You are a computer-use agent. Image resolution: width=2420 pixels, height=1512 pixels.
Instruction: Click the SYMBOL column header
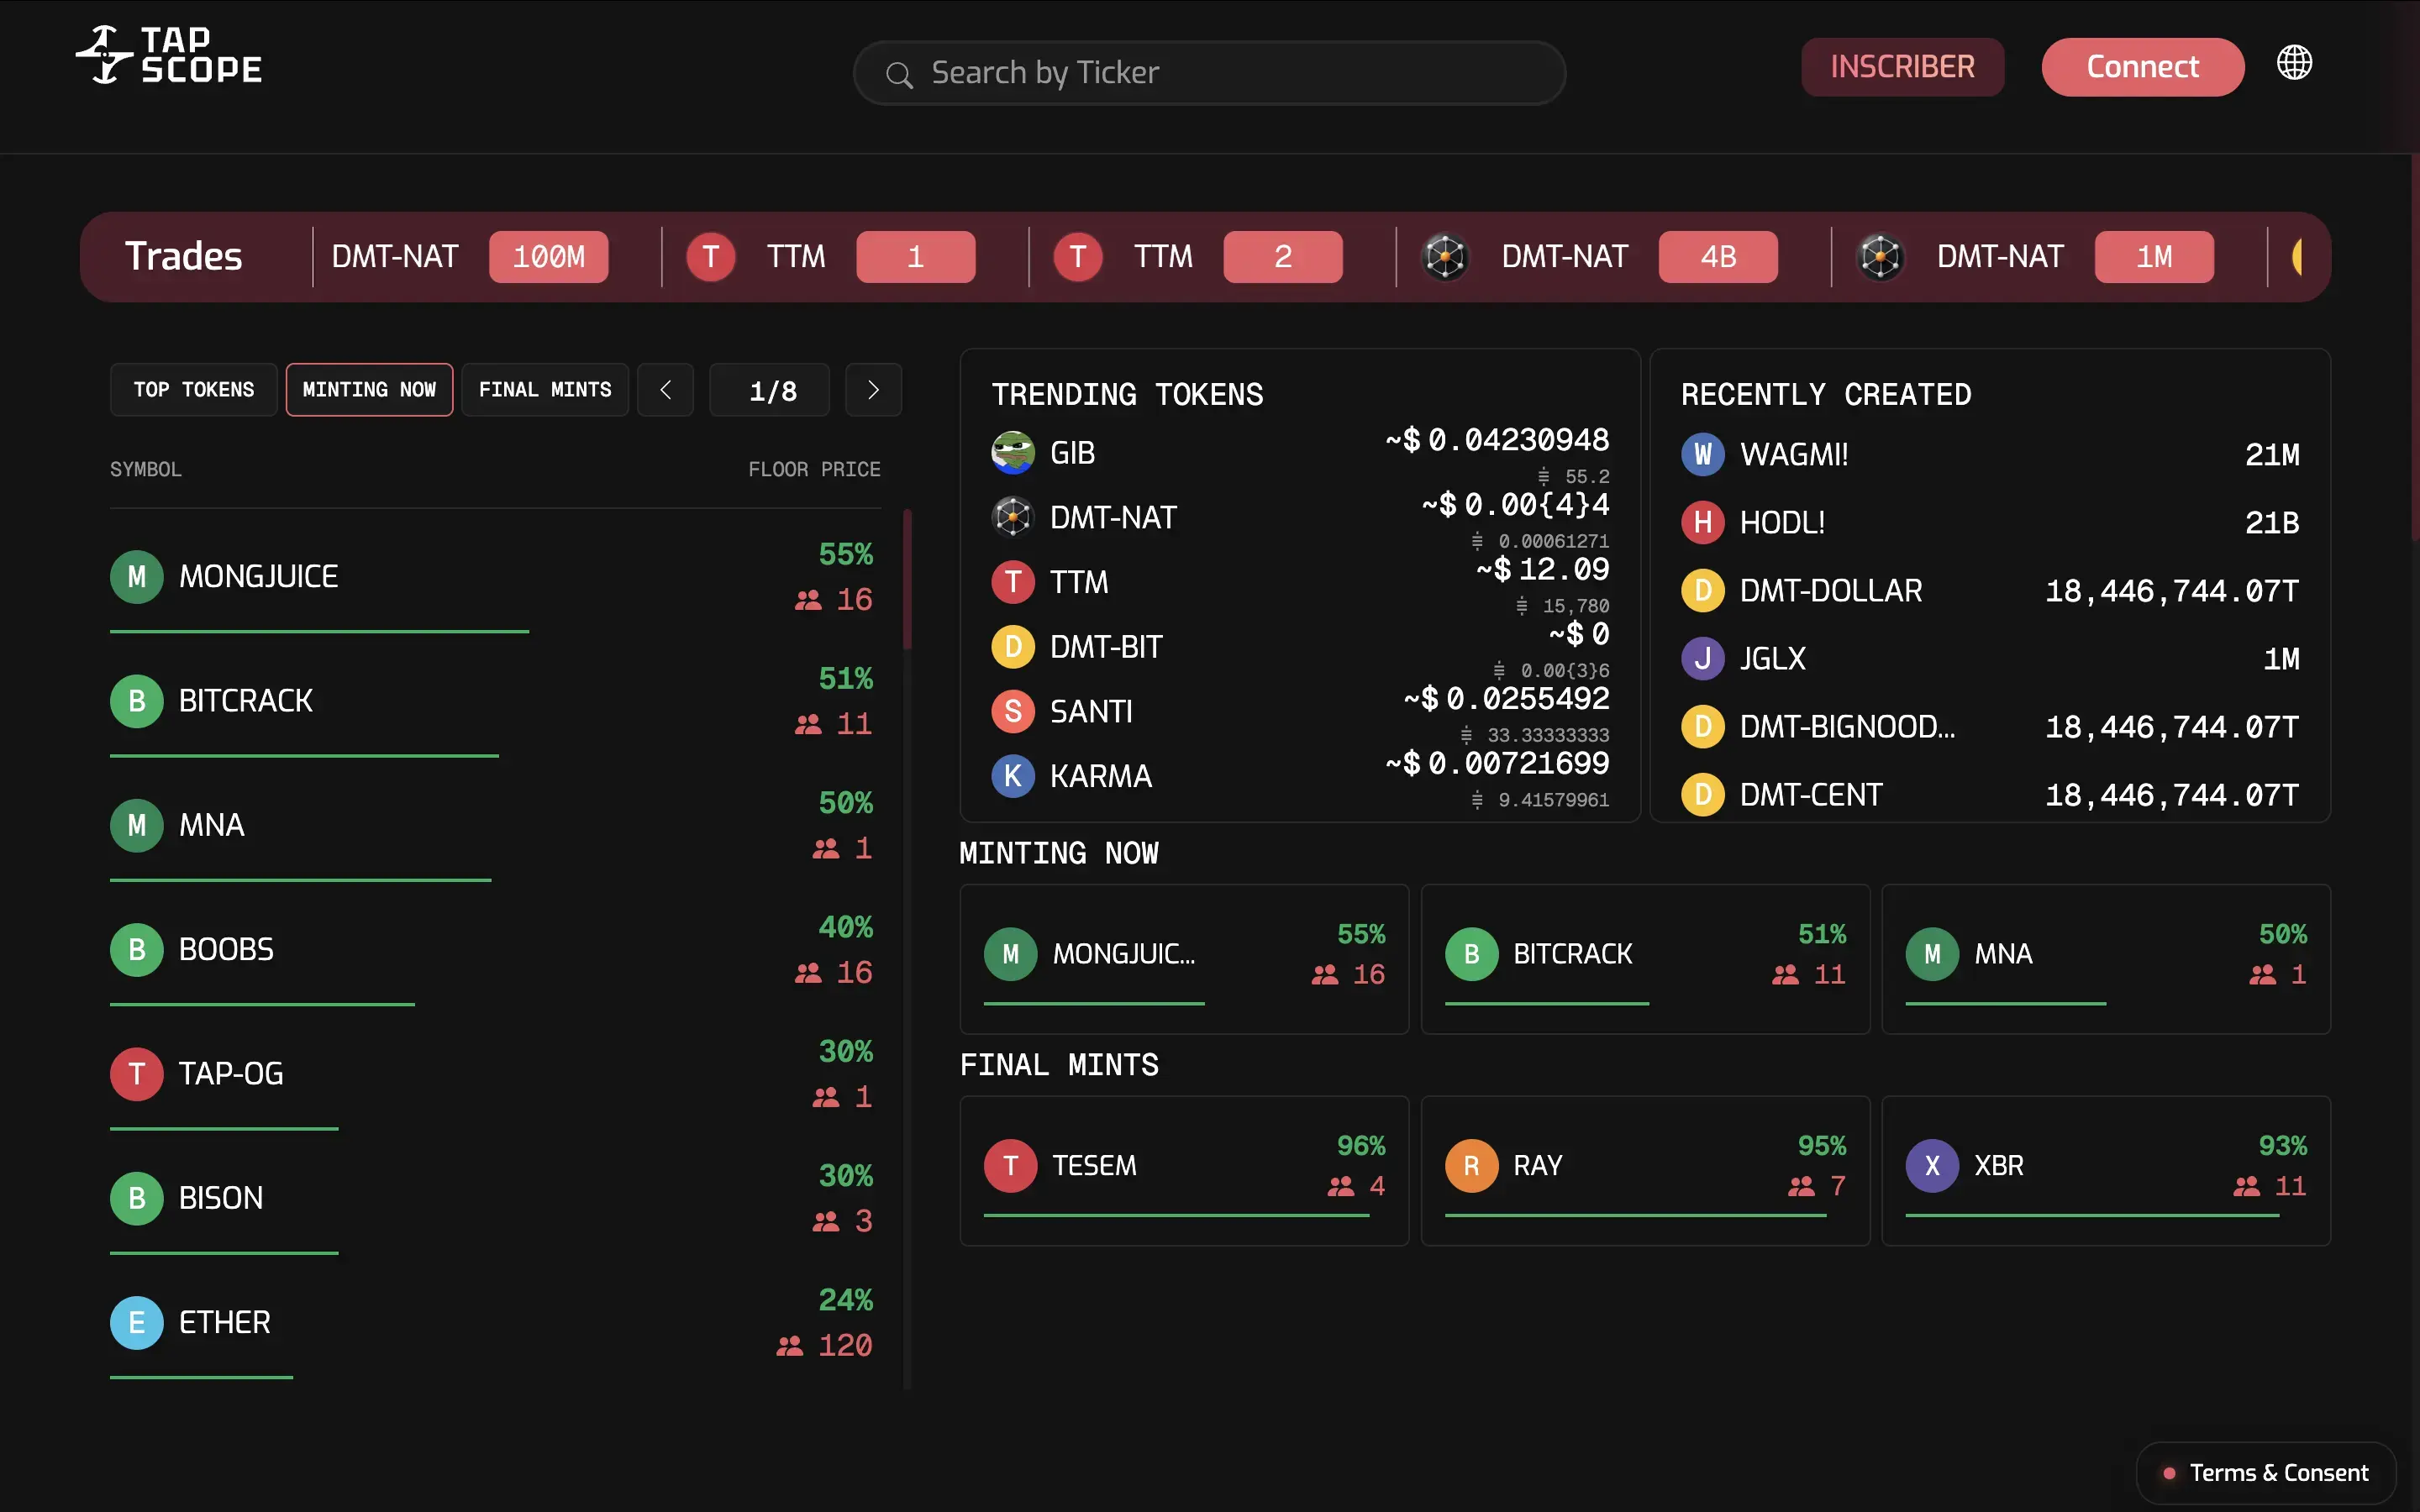click(146, 470)
